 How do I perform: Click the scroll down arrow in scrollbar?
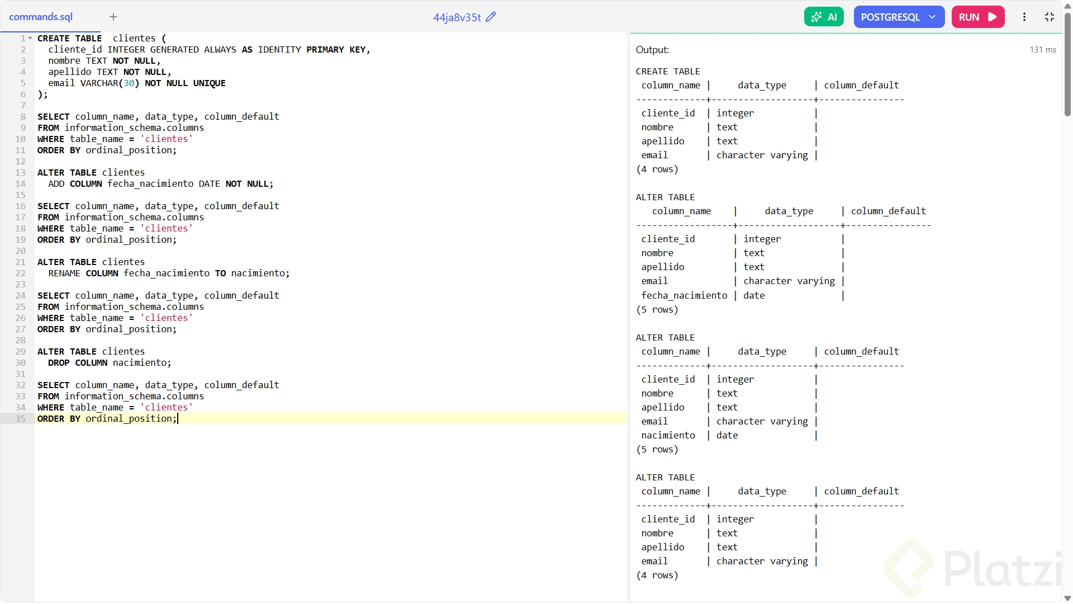[x=1067, y=598]
